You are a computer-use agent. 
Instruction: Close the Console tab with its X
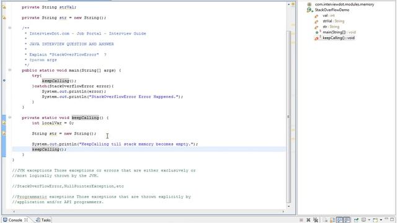(26, 220)
